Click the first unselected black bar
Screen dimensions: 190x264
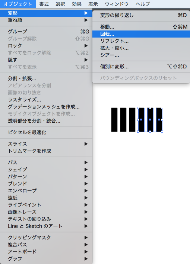[114, 120]
